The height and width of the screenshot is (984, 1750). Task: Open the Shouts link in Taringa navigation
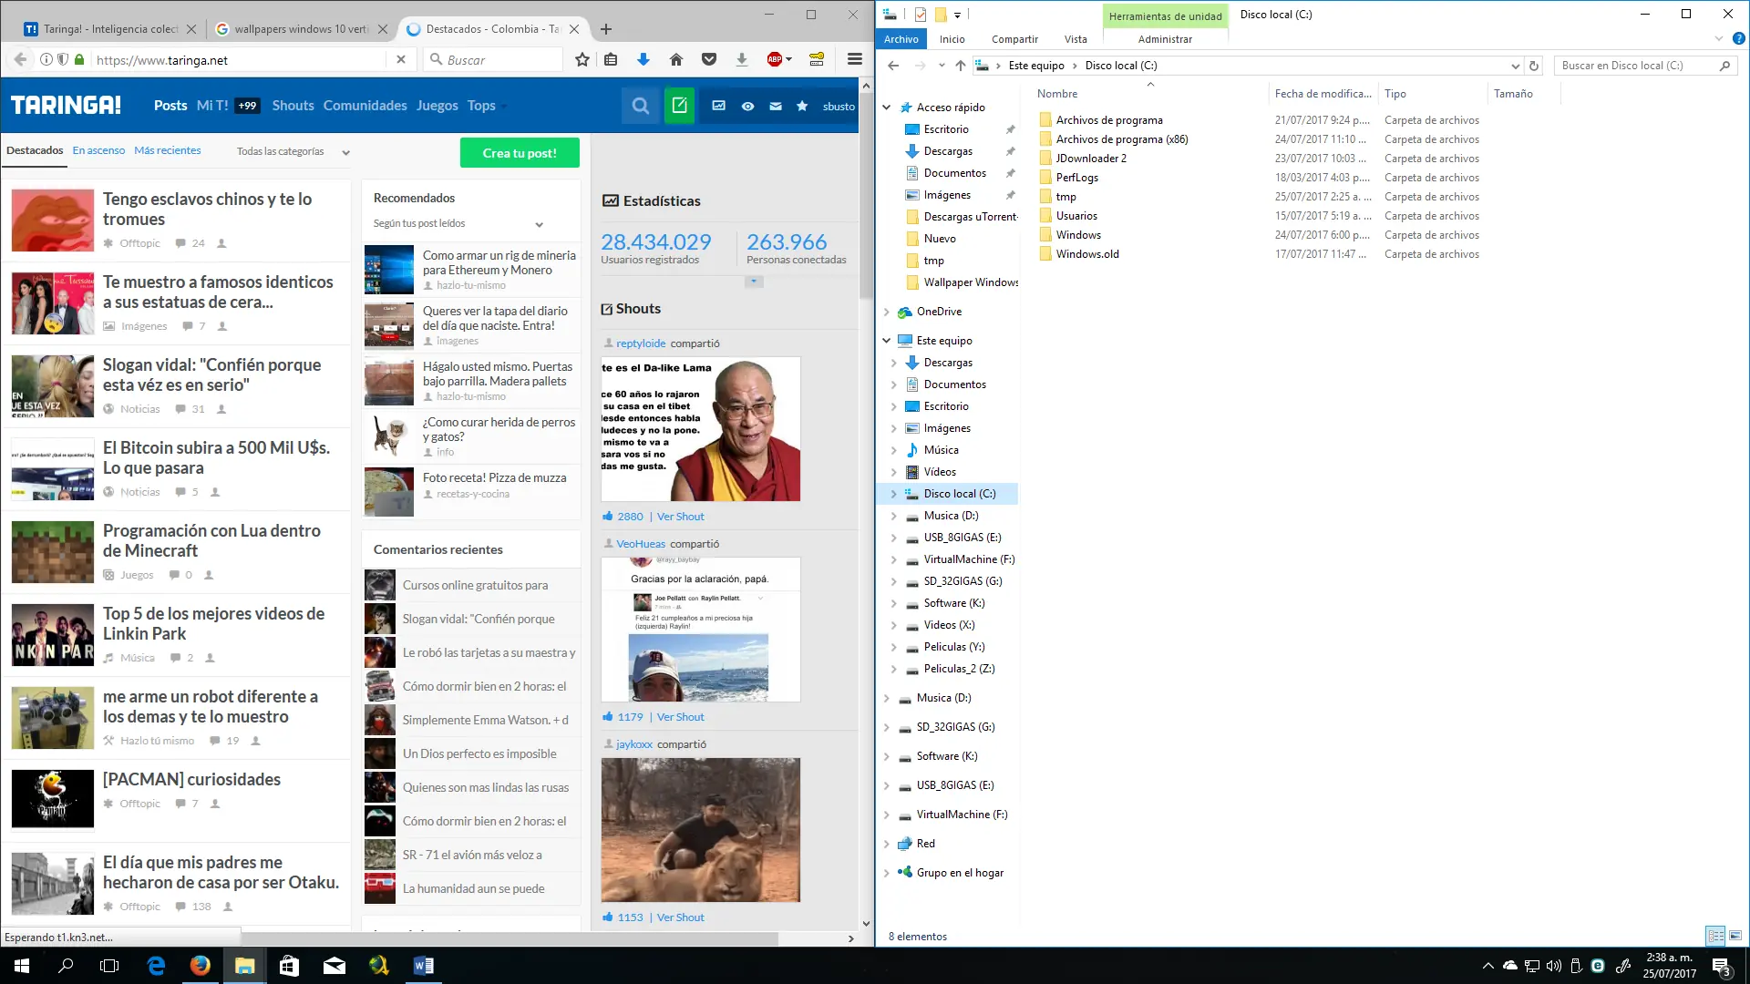(x=293, y=106)
